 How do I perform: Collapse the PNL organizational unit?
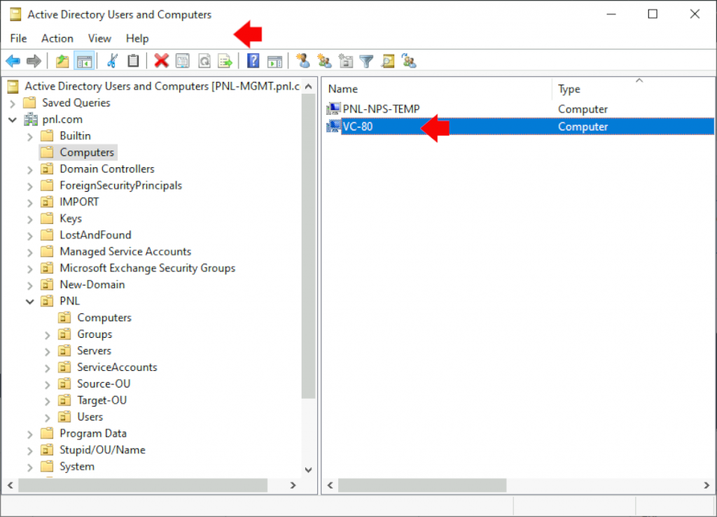pos(30,302)
